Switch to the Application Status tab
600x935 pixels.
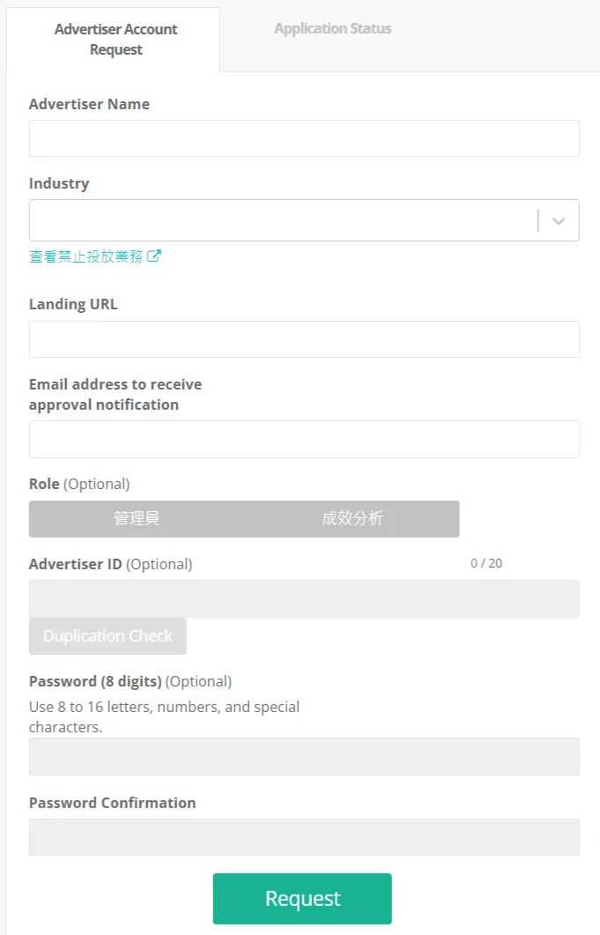[x=332, y=29]
